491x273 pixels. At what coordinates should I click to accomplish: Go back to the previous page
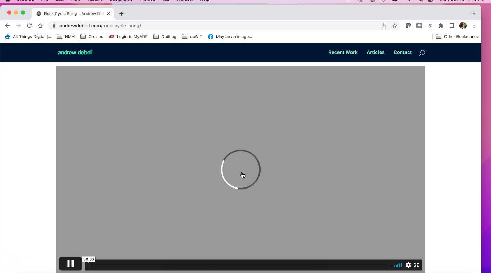click(x=8, y=26)
